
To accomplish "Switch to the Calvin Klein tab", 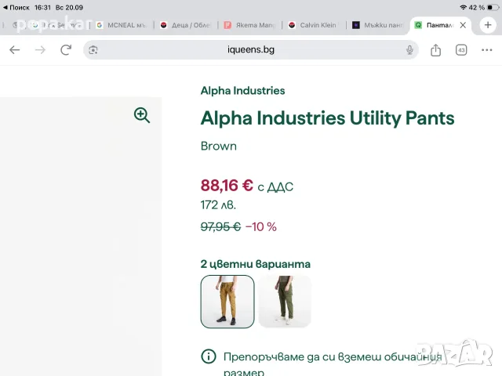I will pos(314,25).
